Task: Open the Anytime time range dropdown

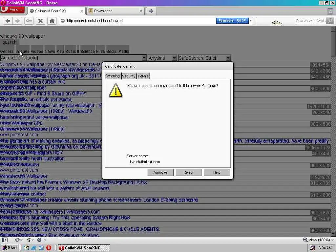Action: click(162, 58)
